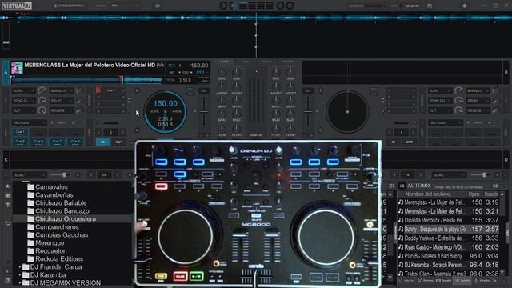
Task: Select Dinastia Mendoza track in Automix
Action: pyautogui.click(x=448, y=221)
